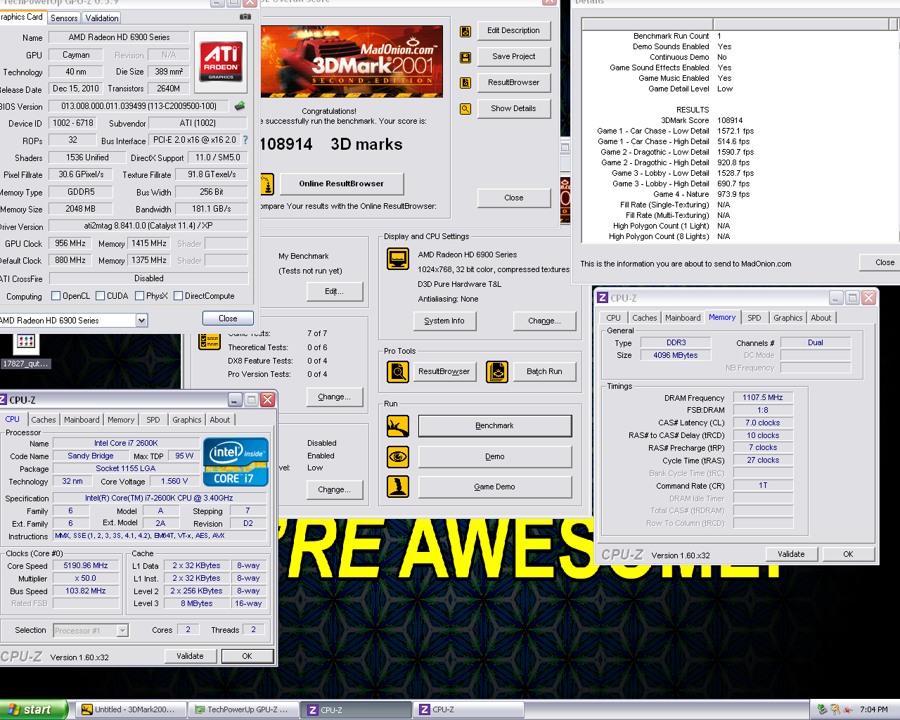900x720 pixels.
Task: Close the GPU-Z window with the Close button
Action: [x=228, y=319]
